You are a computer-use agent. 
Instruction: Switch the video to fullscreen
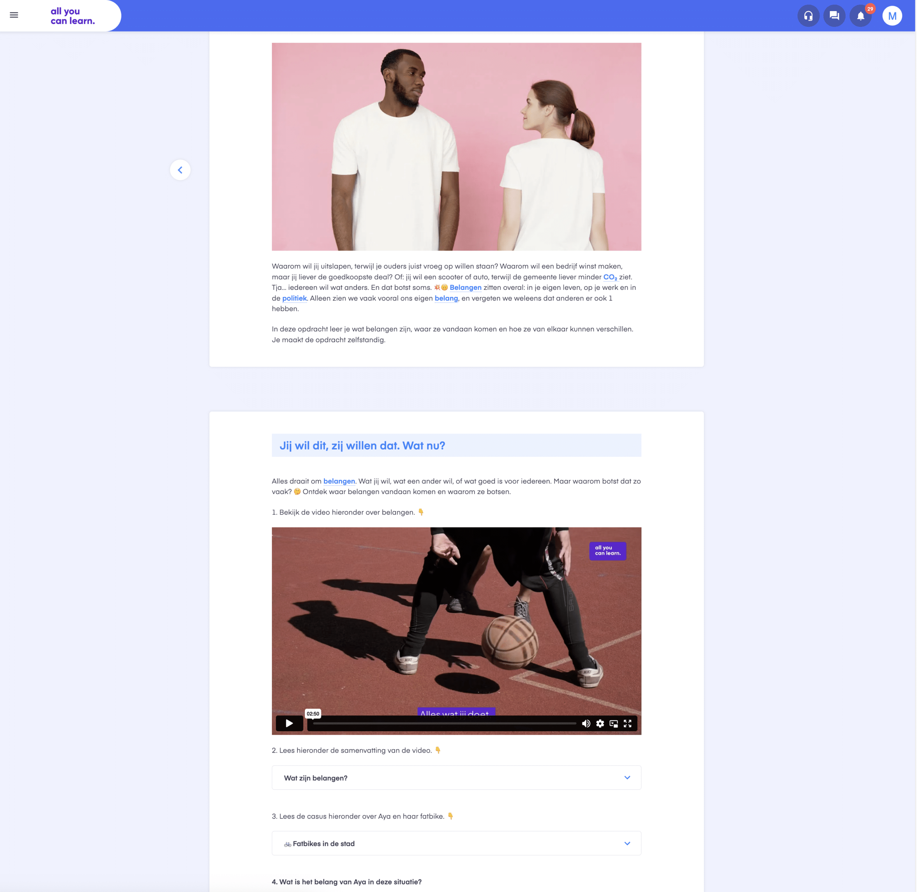click(628, 723)
